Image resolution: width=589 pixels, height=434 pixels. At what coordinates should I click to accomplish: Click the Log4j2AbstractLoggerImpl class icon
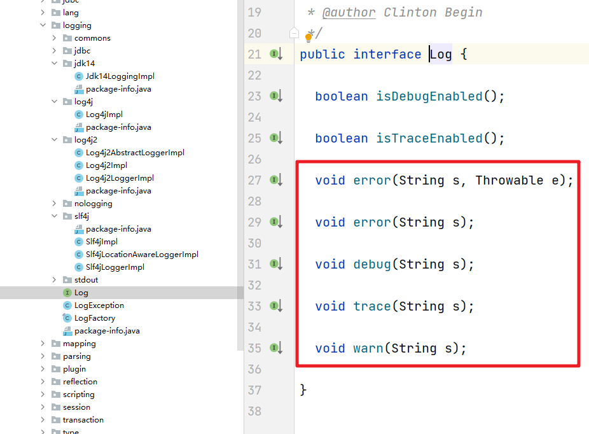78,153
